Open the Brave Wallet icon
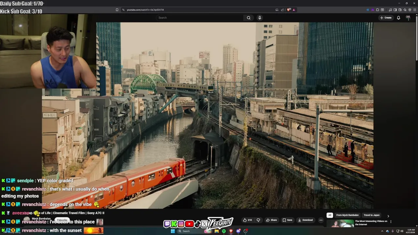 click(400, 10)
